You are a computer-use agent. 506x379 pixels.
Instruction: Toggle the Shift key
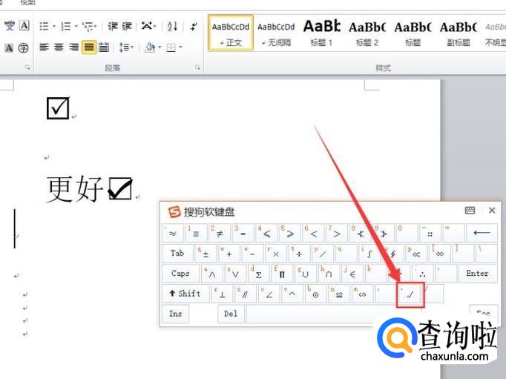185,294
